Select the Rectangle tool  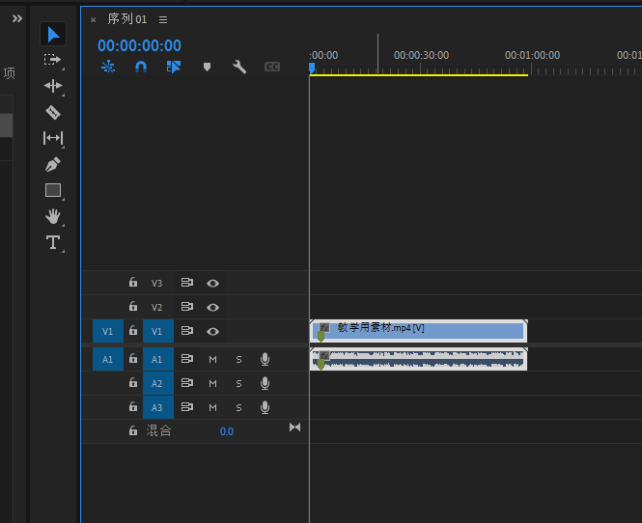coord(53,190)
